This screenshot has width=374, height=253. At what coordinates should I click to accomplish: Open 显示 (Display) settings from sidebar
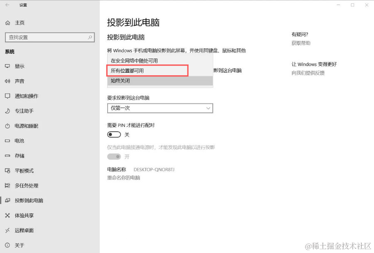tap(25, 66)
